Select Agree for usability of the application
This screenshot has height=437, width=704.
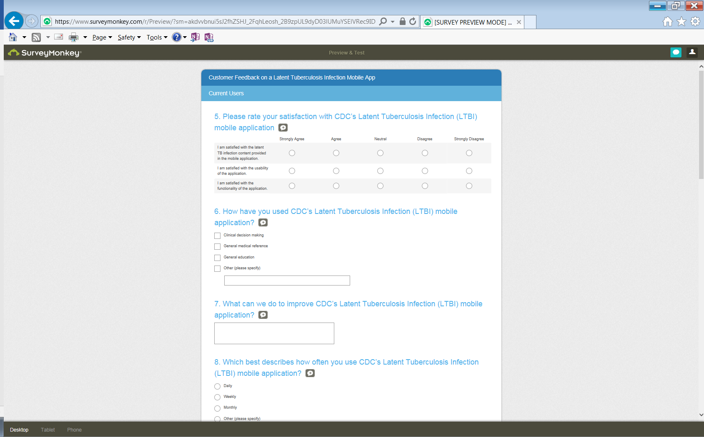336,171
